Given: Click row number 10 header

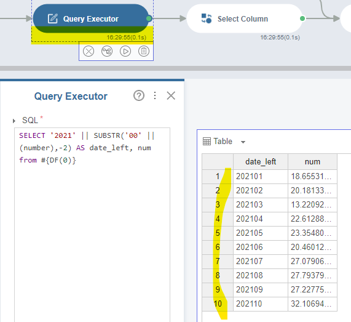Looking at the screenshot, I should pos(218,304).
